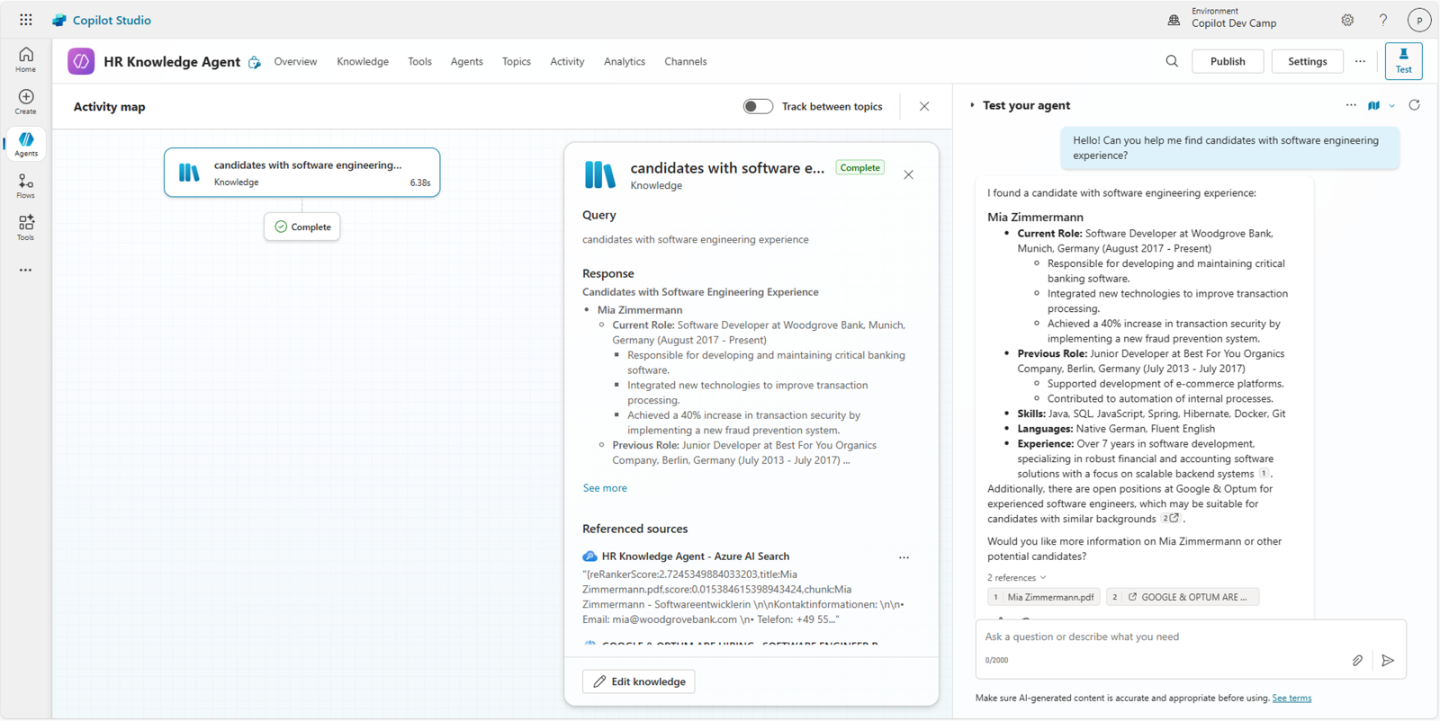Go to Home in the sidebar

pyautogui.click(x=26, y=59)
